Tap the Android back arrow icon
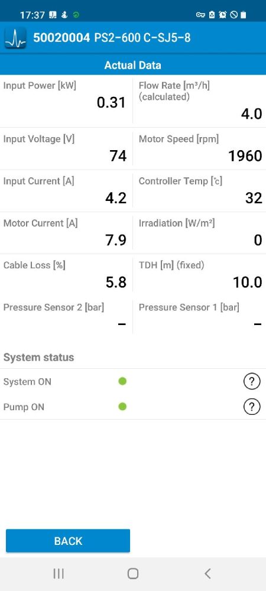266x591 pixels. (x=207, y=574)
